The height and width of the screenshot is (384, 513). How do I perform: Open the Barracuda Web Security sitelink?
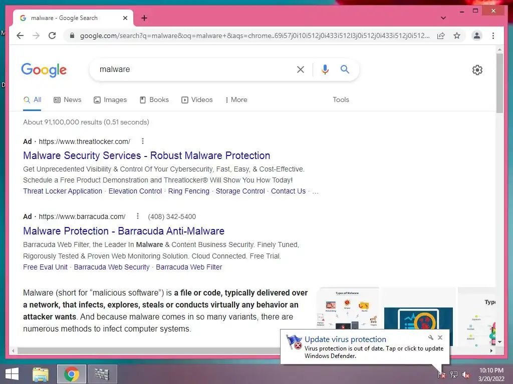coord(112,267)
